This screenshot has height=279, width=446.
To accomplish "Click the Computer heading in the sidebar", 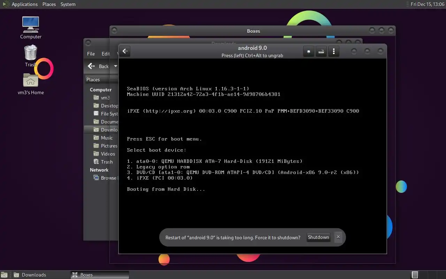I will tap(101, 90).
